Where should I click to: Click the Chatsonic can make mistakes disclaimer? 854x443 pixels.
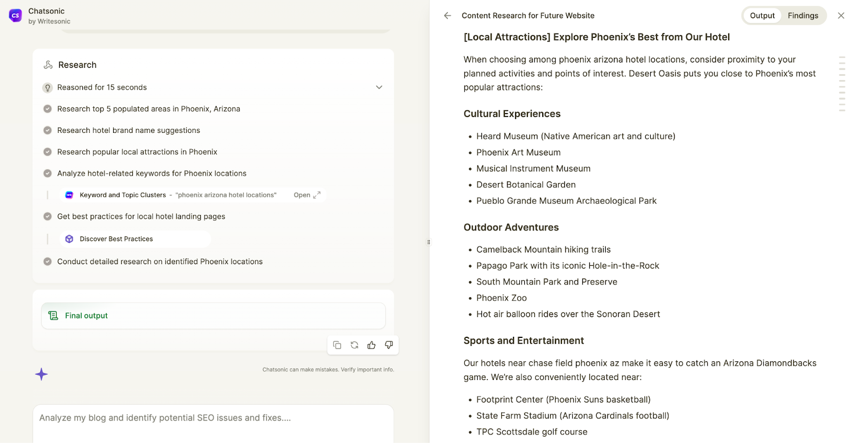328,369
